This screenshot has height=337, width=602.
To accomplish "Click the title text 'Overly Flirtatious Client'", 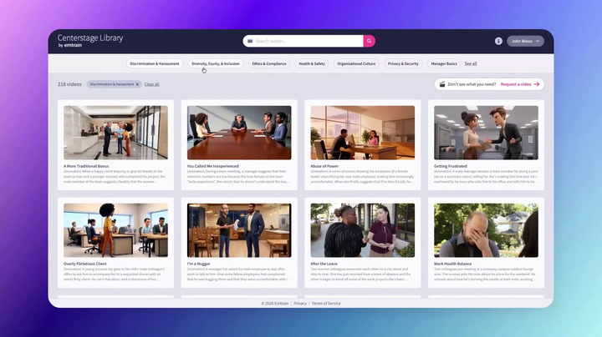I will coord(85,264).
